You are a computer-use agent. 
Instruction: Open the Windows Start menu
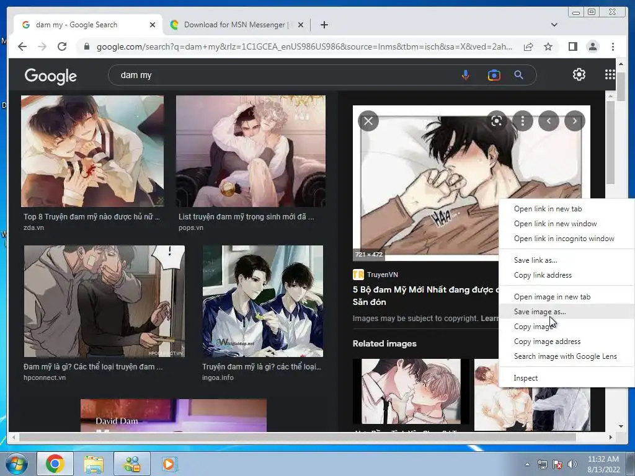[16, 464]
